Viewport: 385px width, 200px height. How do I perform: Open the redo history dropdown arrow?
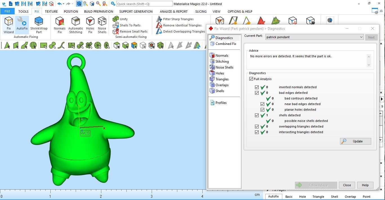[73, 4]
